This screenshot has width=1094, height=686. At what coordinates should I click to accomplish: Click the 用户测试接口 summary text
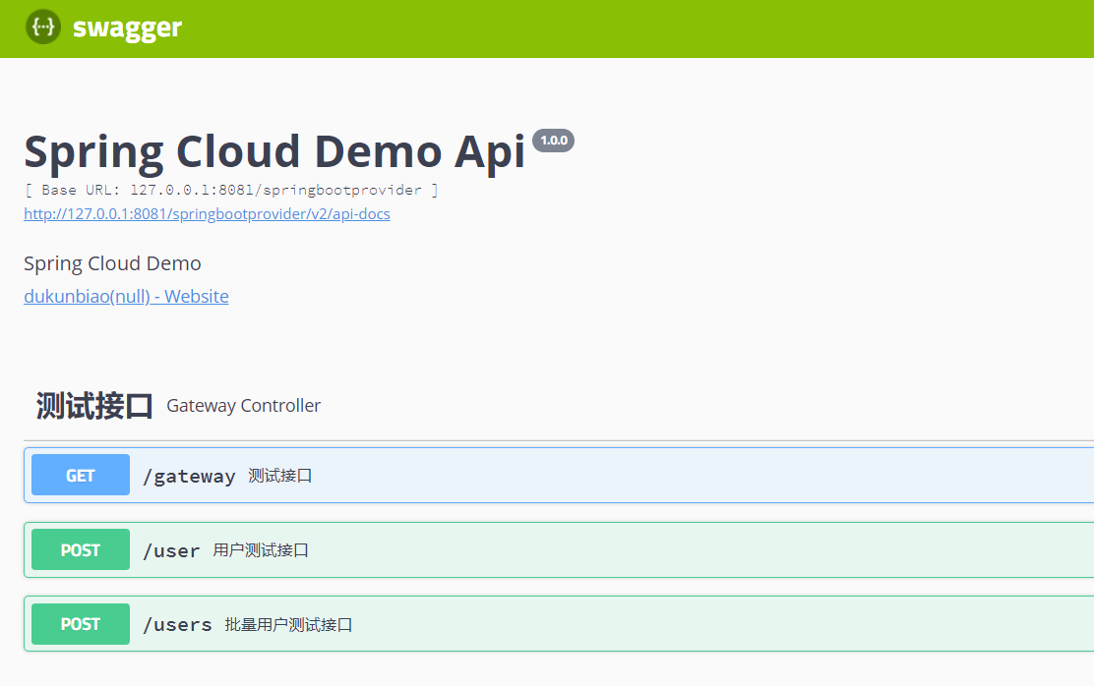coord(261,550)
